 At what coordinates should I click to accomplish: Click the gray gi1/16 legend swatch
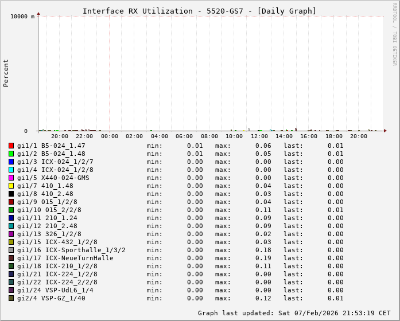pyautogui.click(x=11, y=250)
